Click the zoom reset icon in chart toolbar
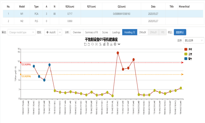This screenshot has width=205, height=123. pos(89,44)
